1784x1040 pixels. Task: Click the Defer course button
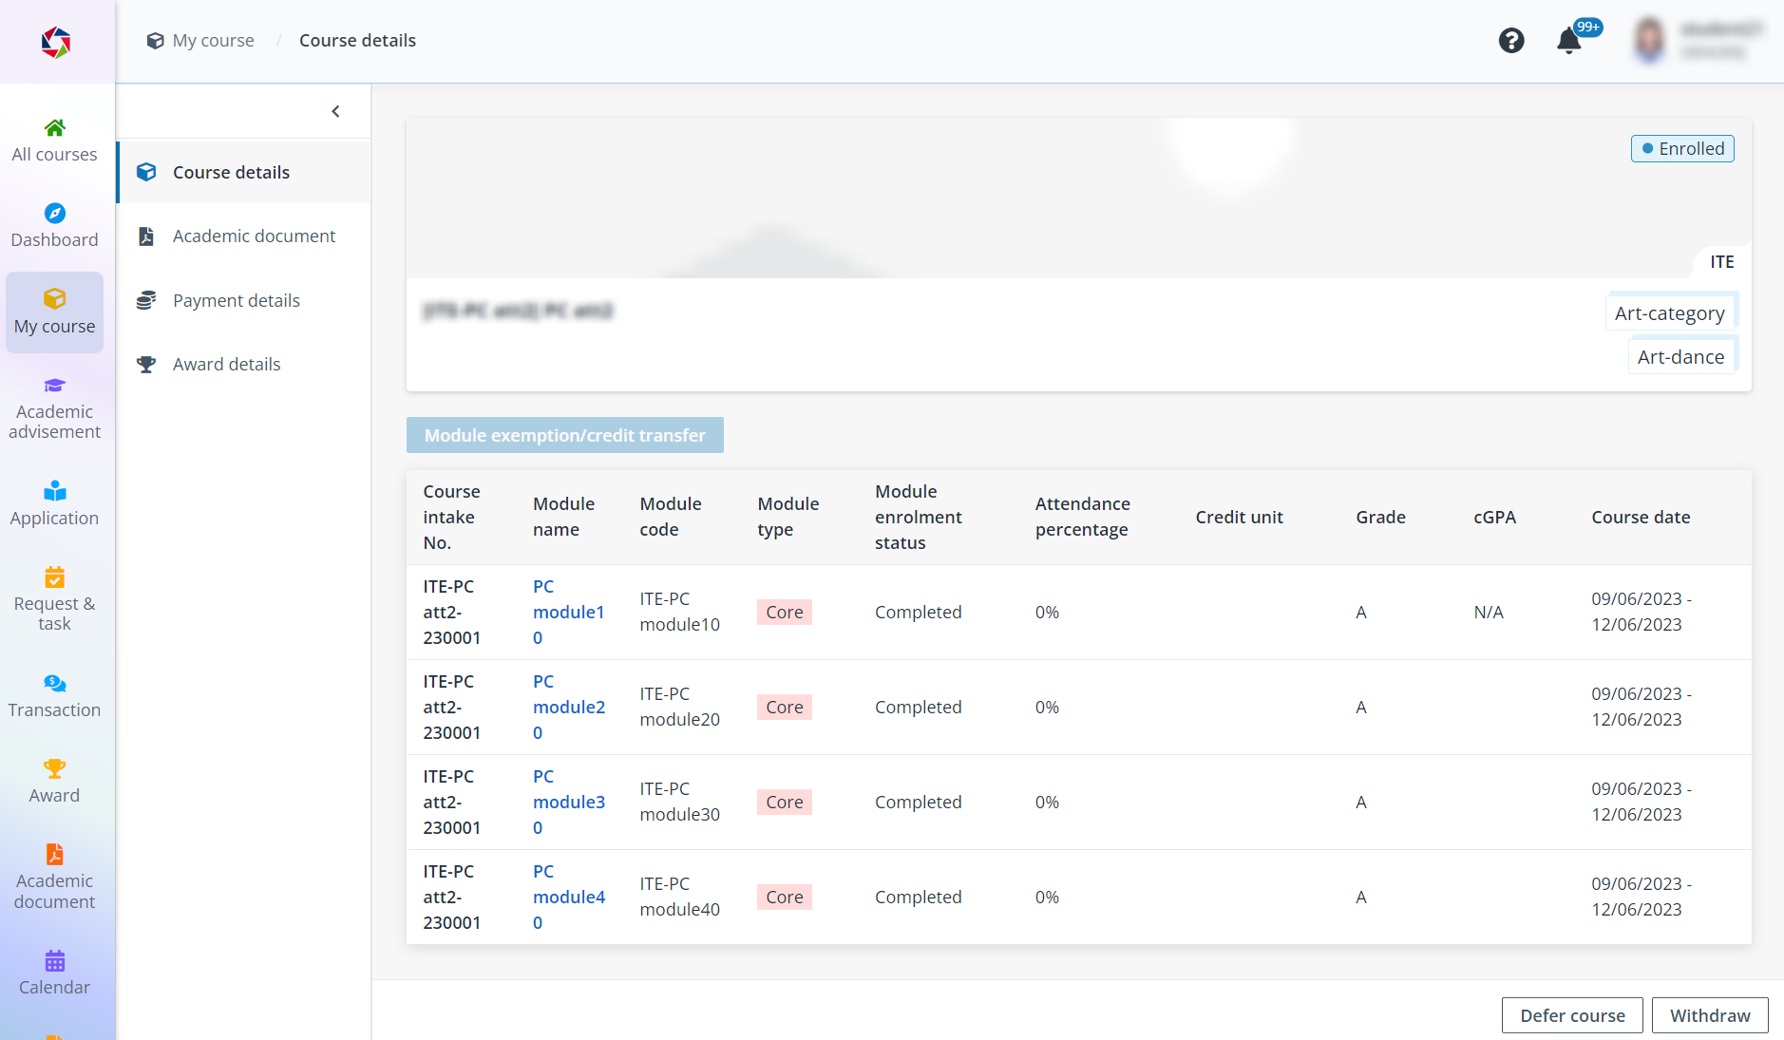coord(1571,1015)
